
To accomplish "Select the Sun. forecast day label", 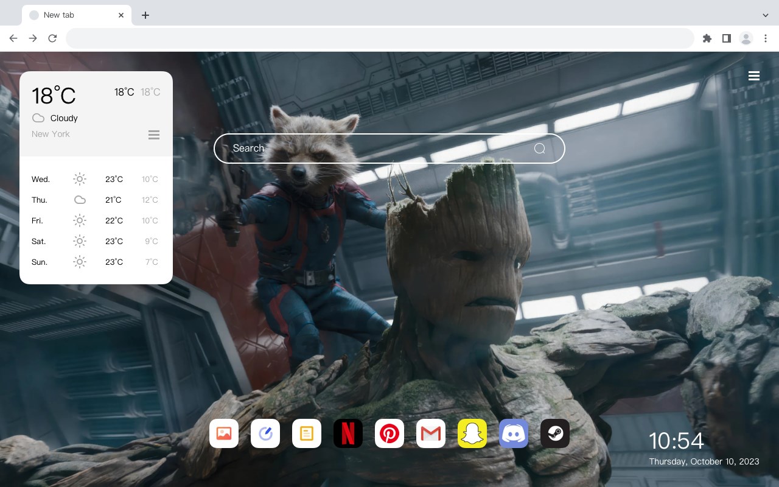I will (x=40, y=262).
